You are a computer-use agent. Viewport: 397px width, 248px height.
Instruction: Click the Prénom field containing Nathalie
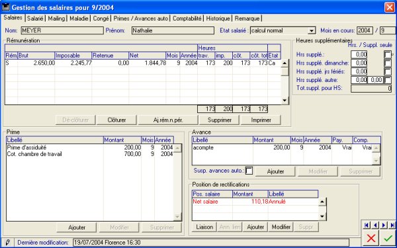coord(173,30)
